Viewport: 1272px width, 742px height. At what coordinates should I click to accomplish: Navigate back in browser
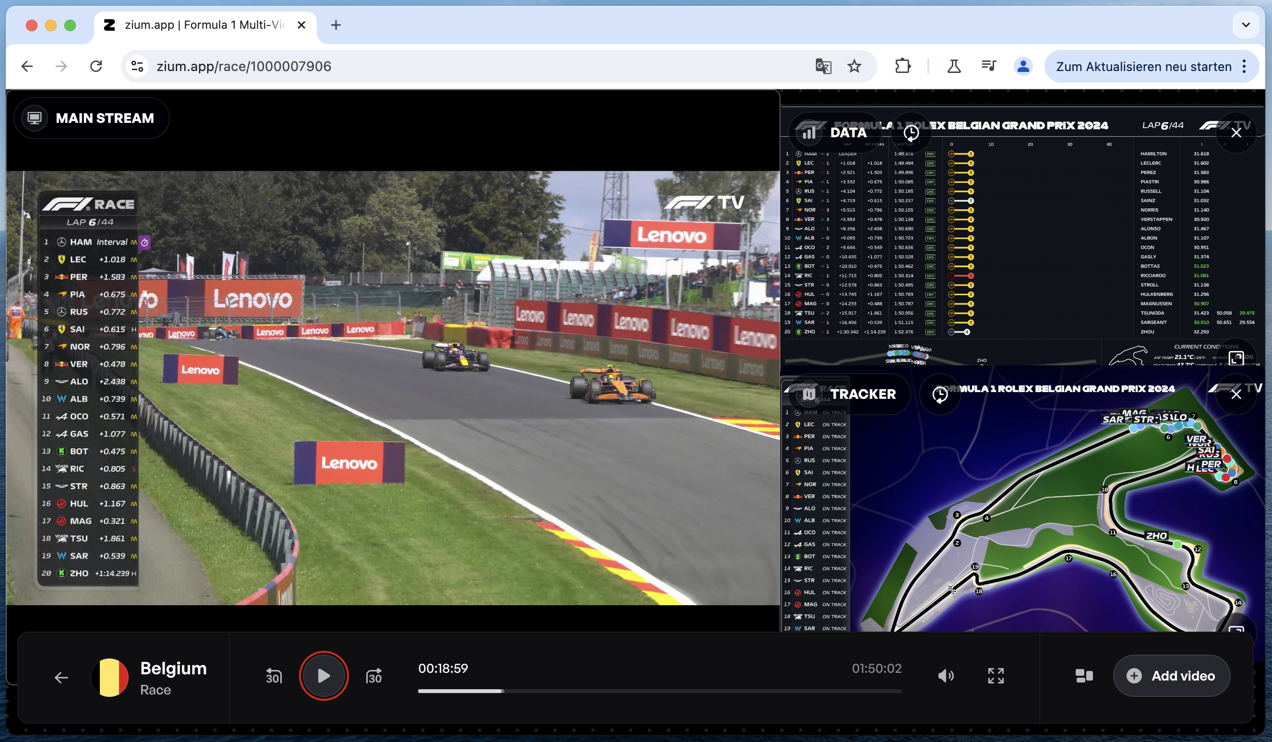(x=27, y=66)
